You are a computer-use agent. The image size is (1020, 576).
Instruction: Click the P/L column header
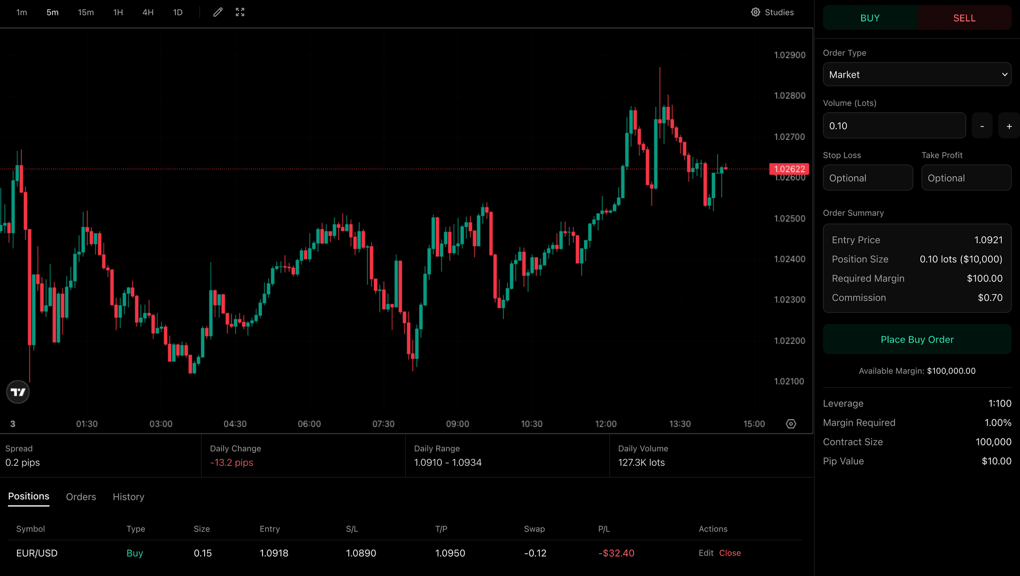click(604, 529)
